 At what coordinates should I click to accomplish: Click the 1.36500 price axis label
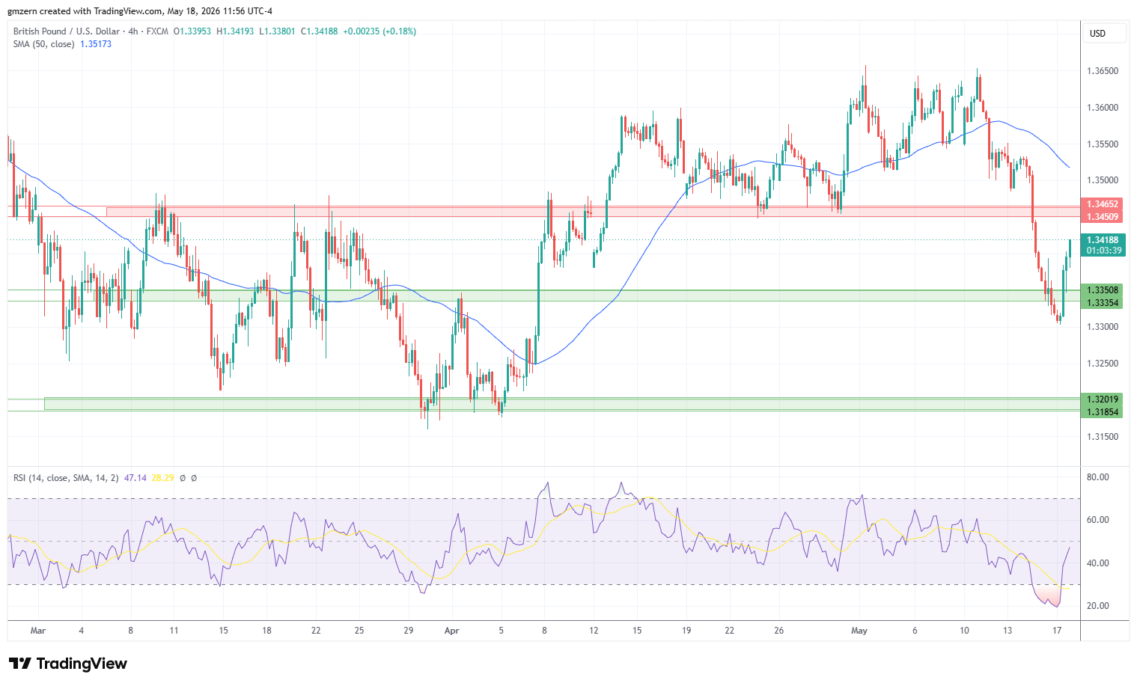click(x=1103, y=71)
